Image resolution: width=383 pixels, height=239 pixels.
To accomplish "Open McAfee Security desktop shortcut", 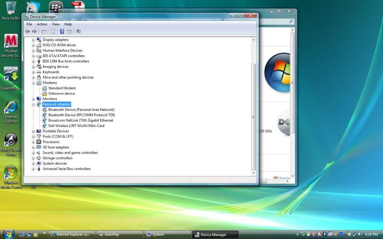I will tap(11, 46).
